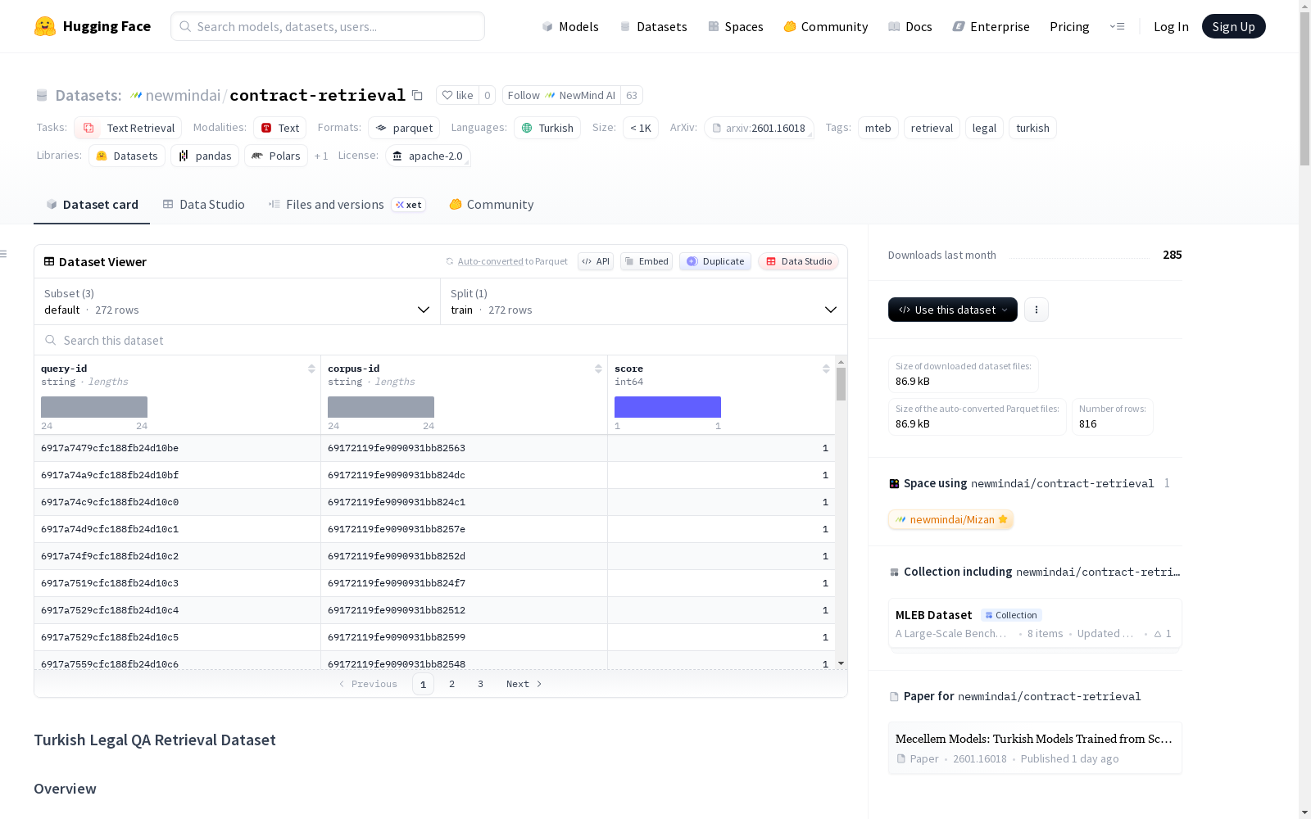Go to page 2 of the dataset
The width and height of the screenshot is (1311, 819).
click(x=451, y=684)
